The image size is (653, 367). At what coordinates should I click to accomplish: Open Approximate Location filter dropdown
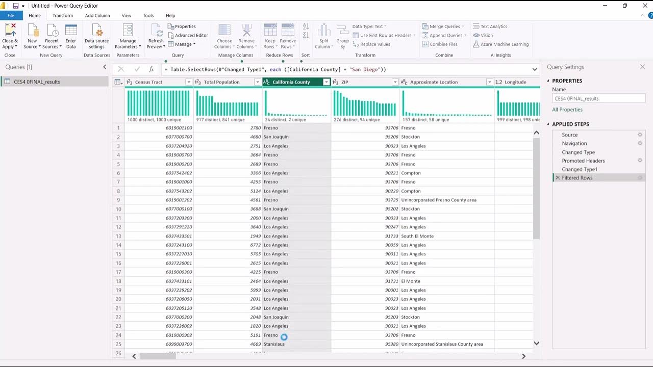point(489,82)
